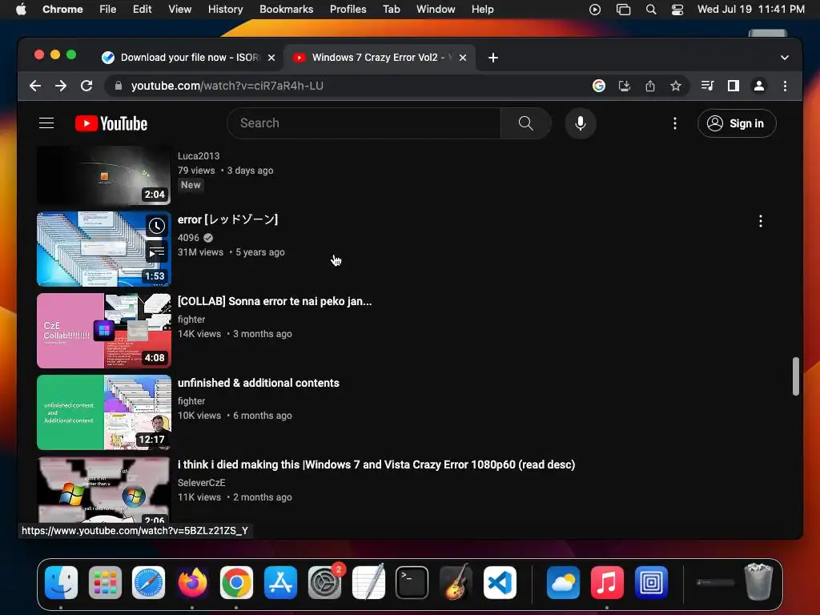This screenshot has height=615, width=820.
Task: Open unfinished & additional contents video
Action: [259, 383]
